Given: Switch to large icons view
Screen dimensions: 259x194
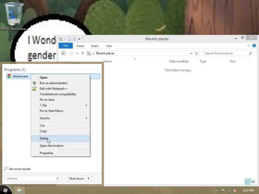Looking at the screenshot, I should (x=253, y=181).
